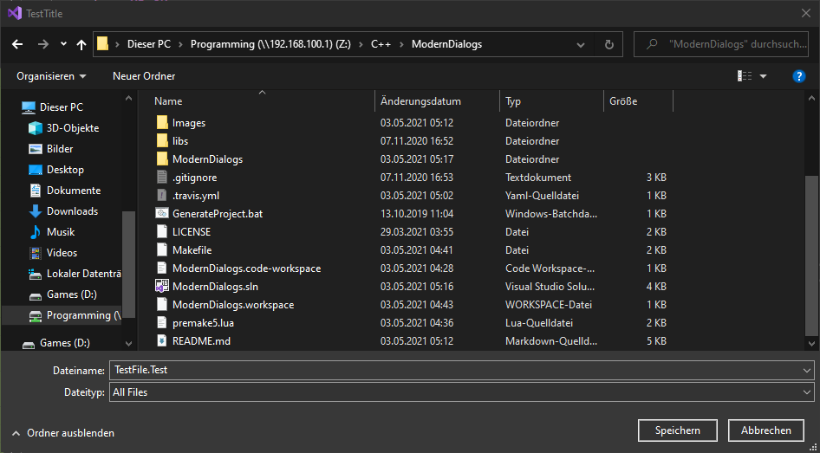
Task: Select the Images folder icon
Action: click(x=163, y=123)
